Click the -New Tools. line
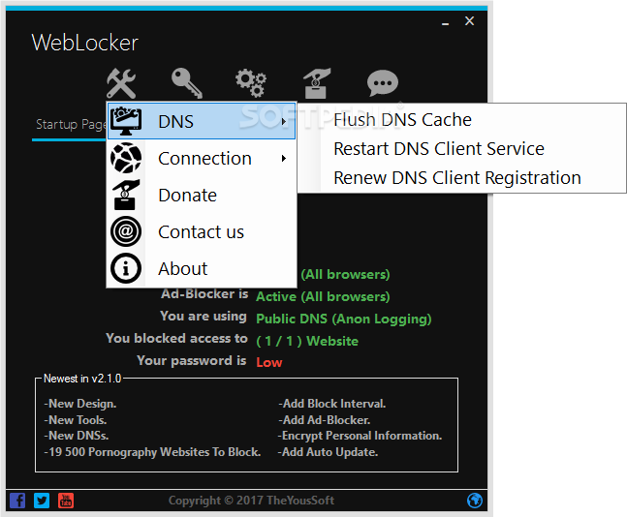Screen dimensions: 627x517 76,420
